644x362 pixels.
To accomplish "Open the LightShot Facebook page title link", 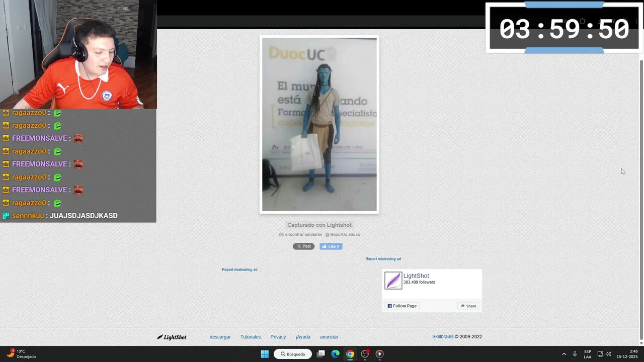I will point(416,276).
